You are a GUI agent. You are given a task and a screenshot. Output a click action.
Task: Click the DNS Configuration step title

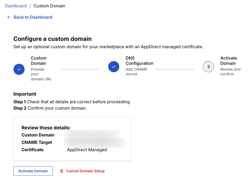(x=139, y=61)
